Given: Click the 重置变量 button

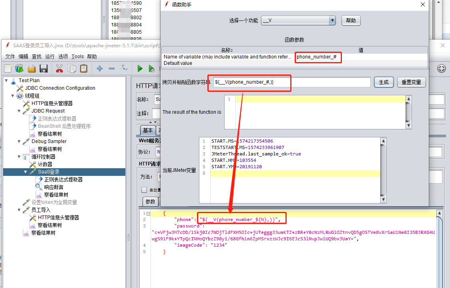Looking at the screenshot, I should pyautogui.click(x=411, y=83).
